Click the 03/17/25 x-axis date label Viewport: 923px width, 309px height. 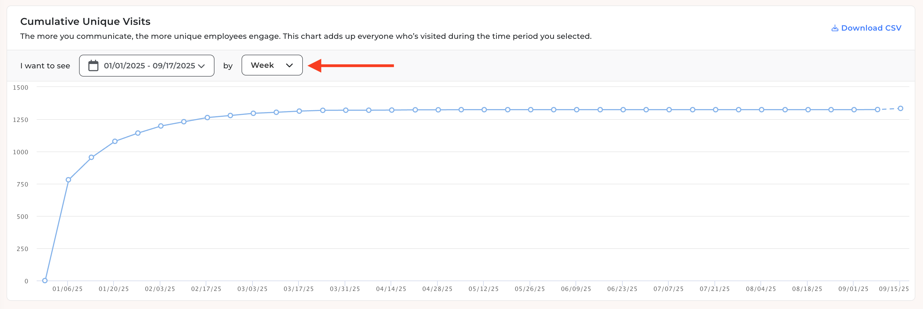298,289
